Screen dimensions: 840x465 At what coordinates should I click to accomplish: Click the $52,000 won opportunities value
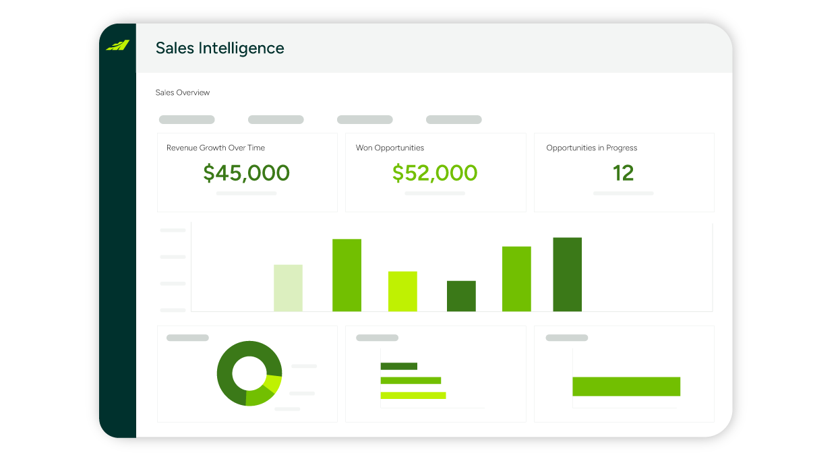435,173
